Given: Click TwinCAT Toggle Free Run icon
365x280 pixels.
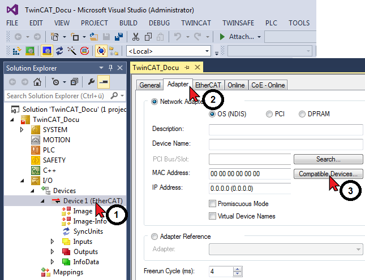Looking at the screenshot, I should point(84,51).
